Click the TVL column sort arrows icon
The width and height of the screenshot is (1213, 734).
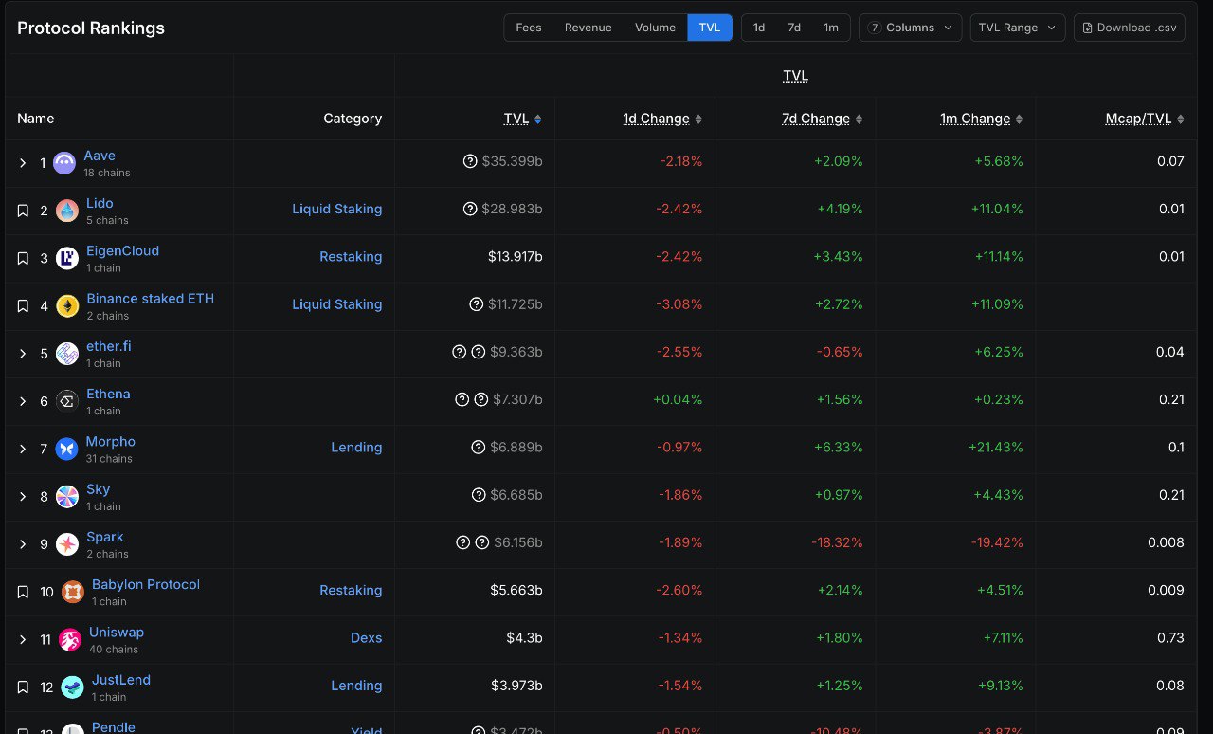538,119
